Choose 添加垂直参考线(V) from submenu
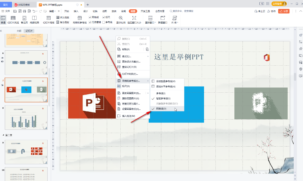303x181 pixels. coord(165,81)
